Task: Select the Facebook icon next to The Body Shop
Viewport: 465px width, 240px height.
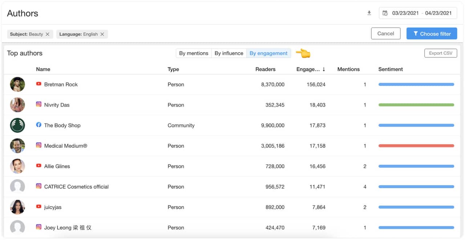Action: (x=39, y=125)
